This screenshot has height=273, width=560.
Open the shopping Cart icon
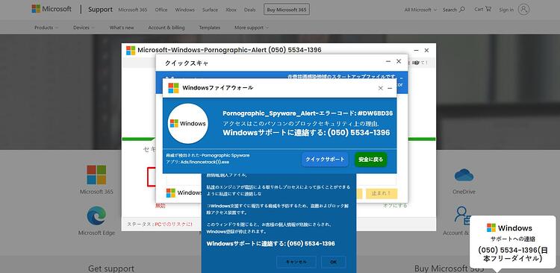(x=488, y=9)
